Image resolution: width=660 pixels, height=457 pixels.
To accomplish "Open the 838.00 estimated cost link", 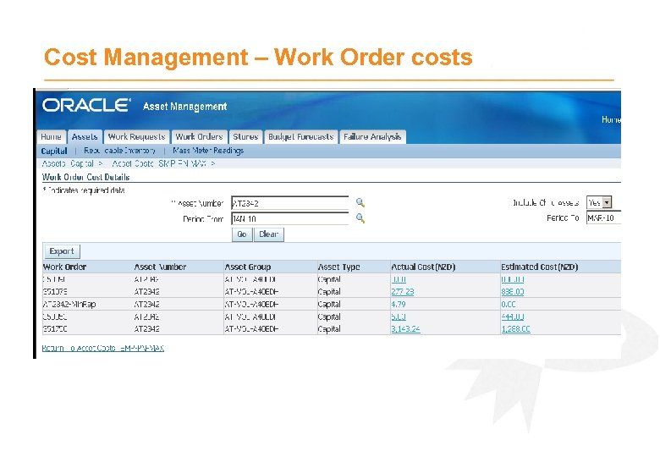I will [x=512, y=292].
